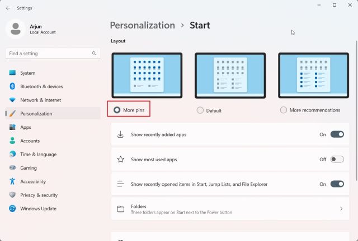Click the Local Account text
This screenshot has height=241, width=358.
click(x=43, y=32)
